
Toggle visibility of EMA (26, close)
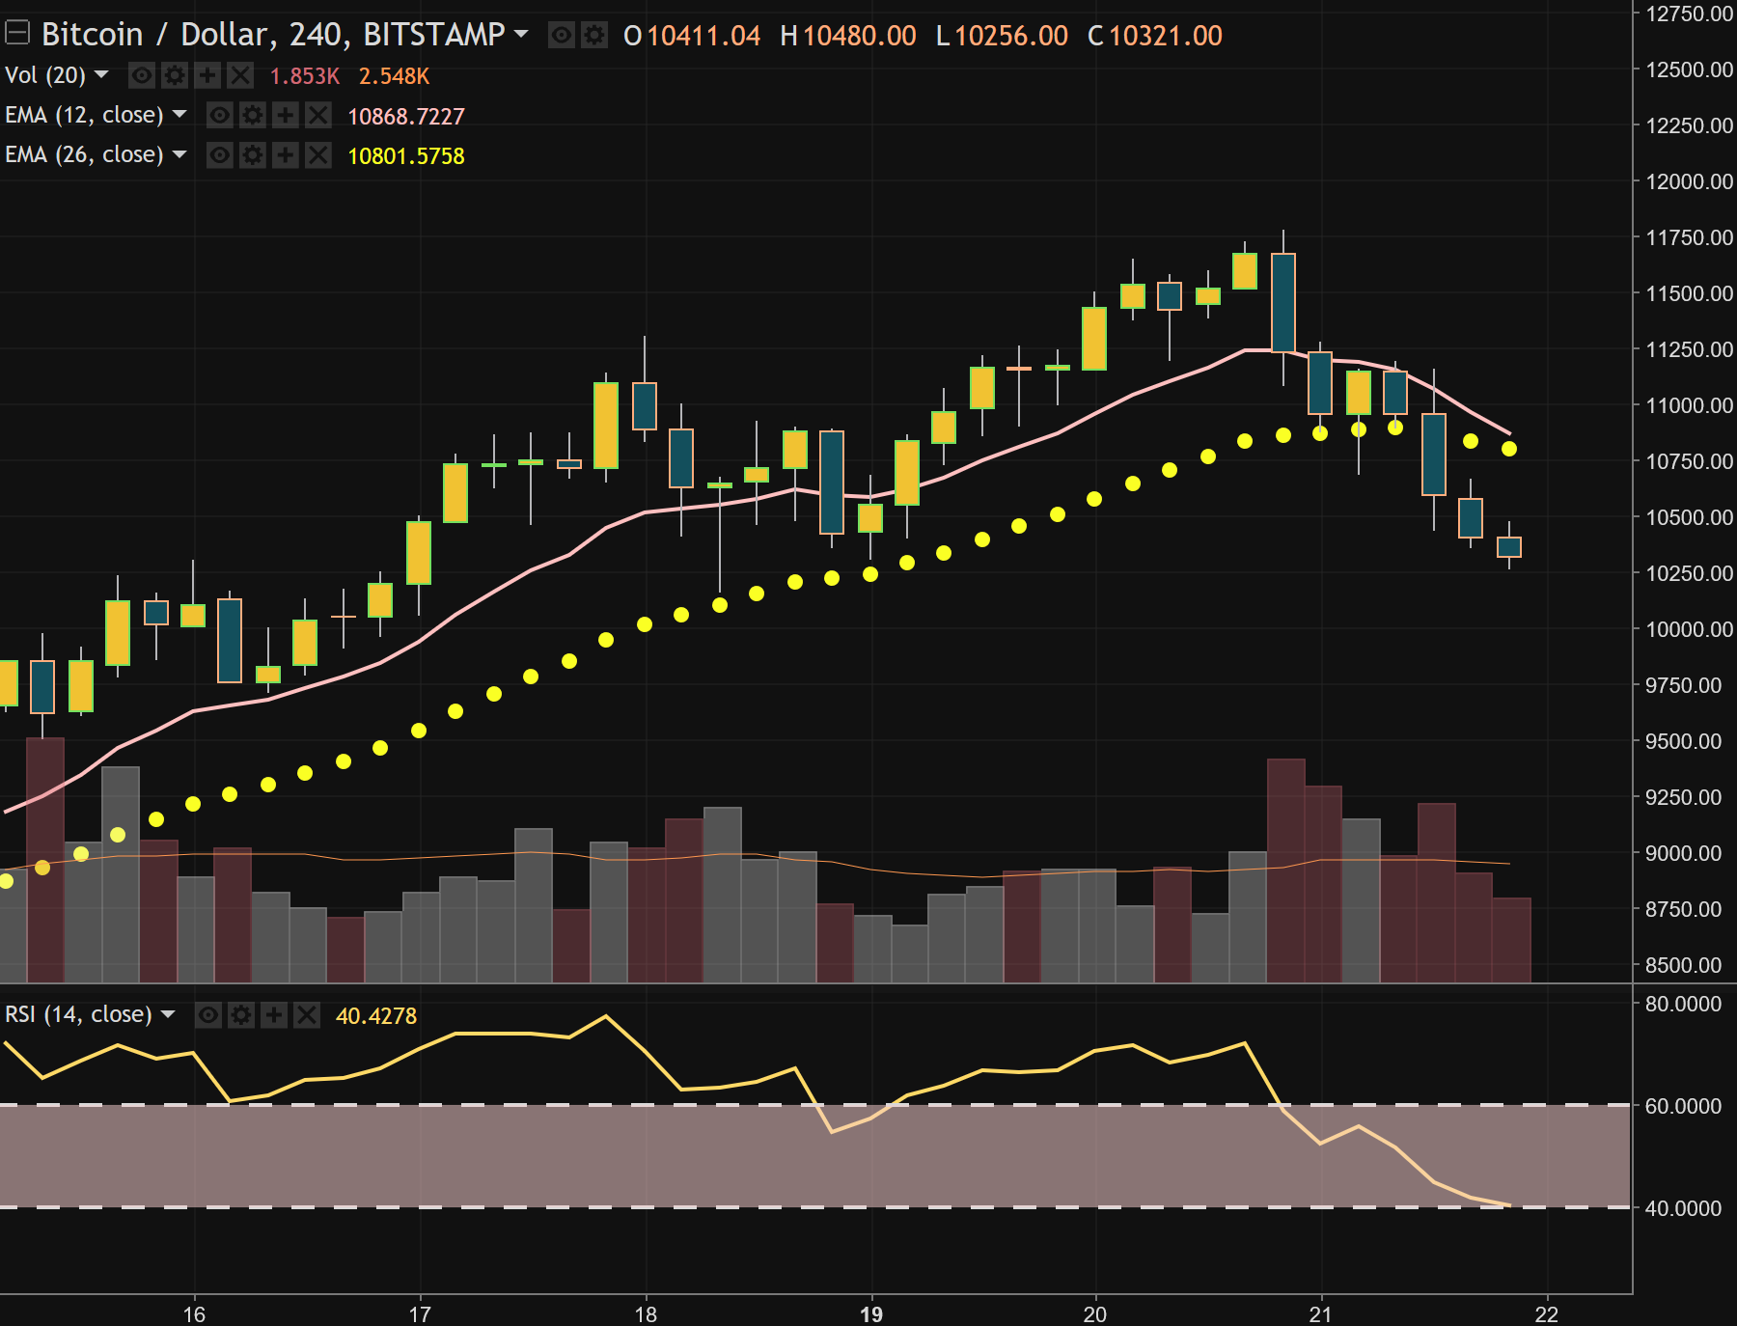220,155
